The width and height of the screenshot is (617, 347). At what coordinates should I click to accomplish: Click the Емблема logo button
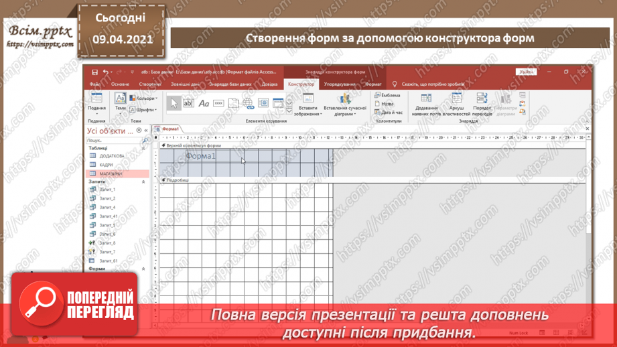pyautogui.click(x=387, y=95)
